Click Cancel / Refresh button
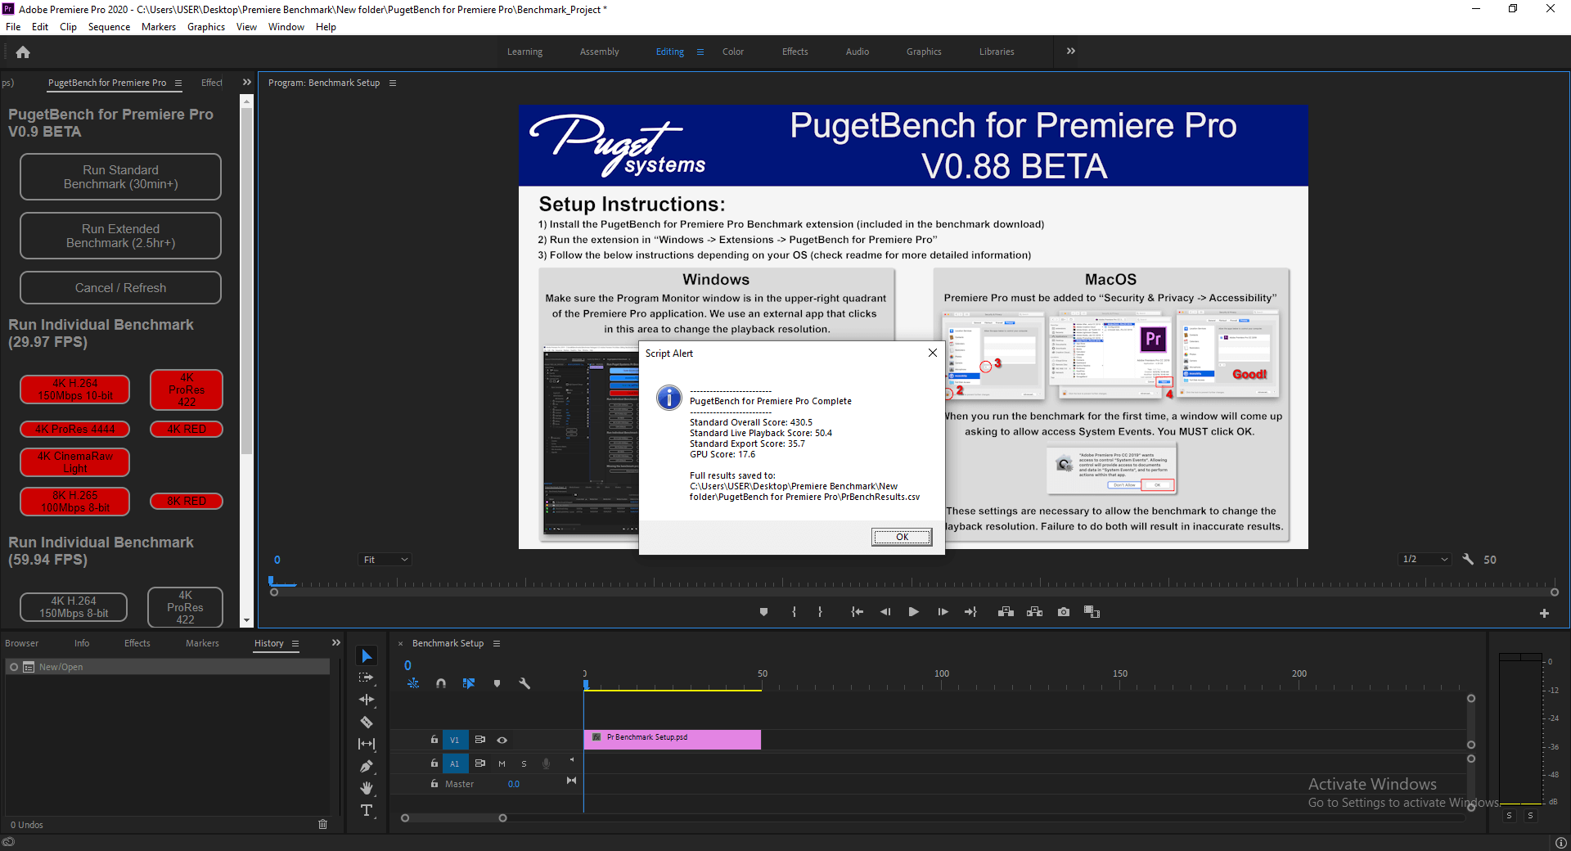This screenshot has width=1571, height=851. coord(120,288)
